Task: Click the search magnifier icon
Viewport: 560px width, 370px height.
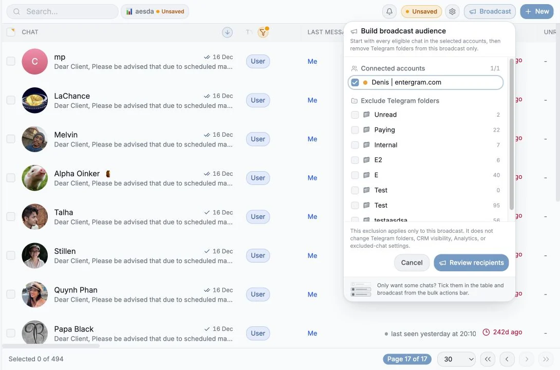Action: 16,11
